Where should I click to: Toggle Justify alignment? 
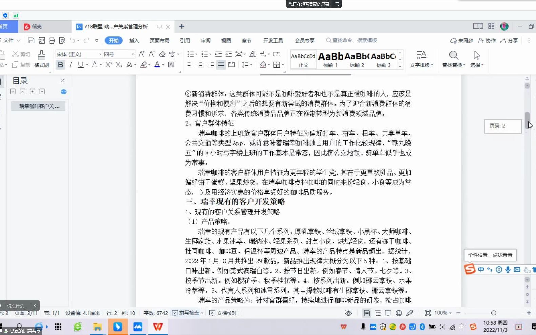pos(221,64)
